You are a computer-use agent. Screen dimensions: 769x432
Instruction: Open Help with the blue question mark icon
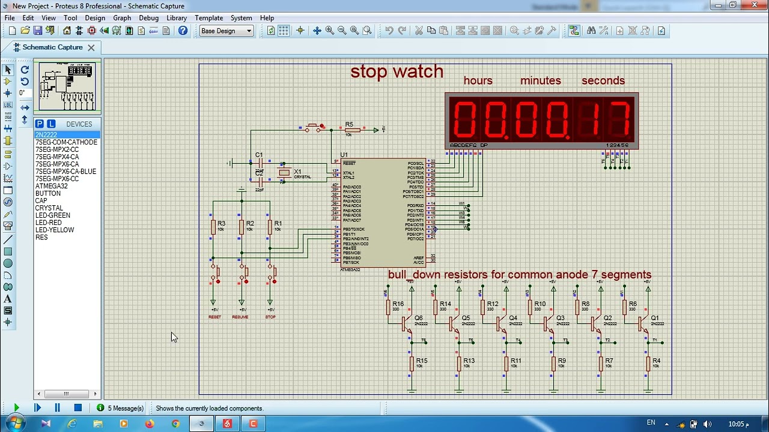tap(183, 31)
